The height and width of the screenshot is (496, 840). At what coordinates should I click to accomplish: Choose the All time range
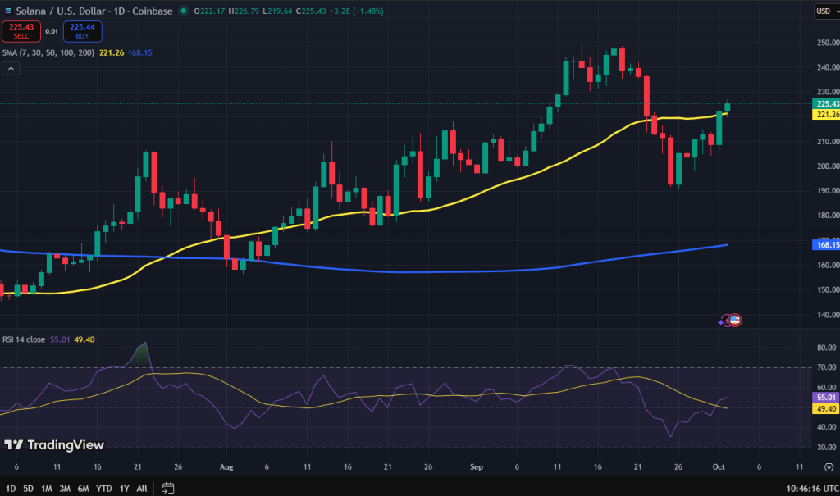(x=142, y=488)
